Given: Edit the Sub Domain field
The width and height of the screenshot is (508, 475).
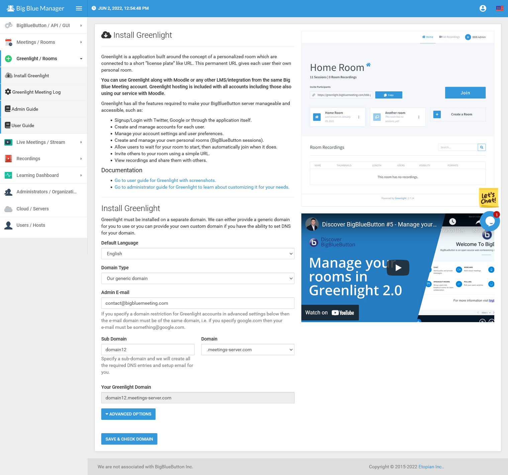Looking at the screenshot, I should (148, 350).
